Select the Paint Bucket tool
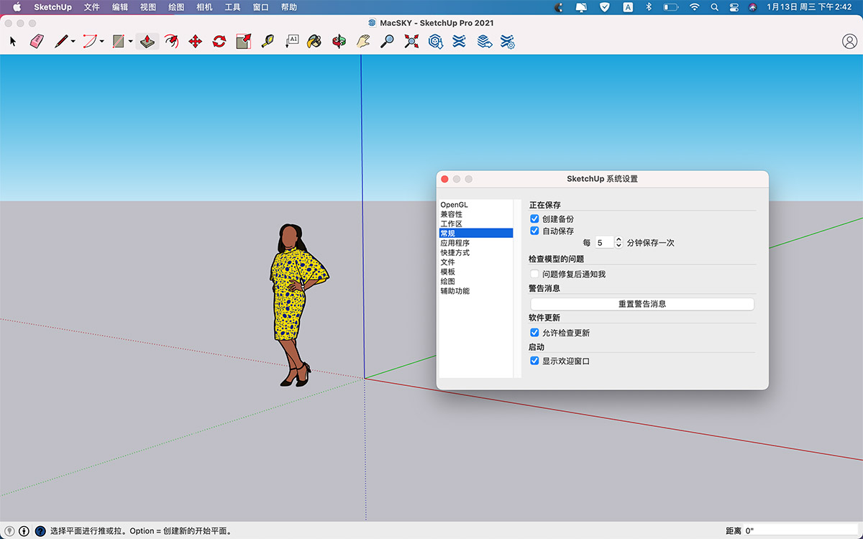This screenshot has height=539, width=863. point(314,42)
